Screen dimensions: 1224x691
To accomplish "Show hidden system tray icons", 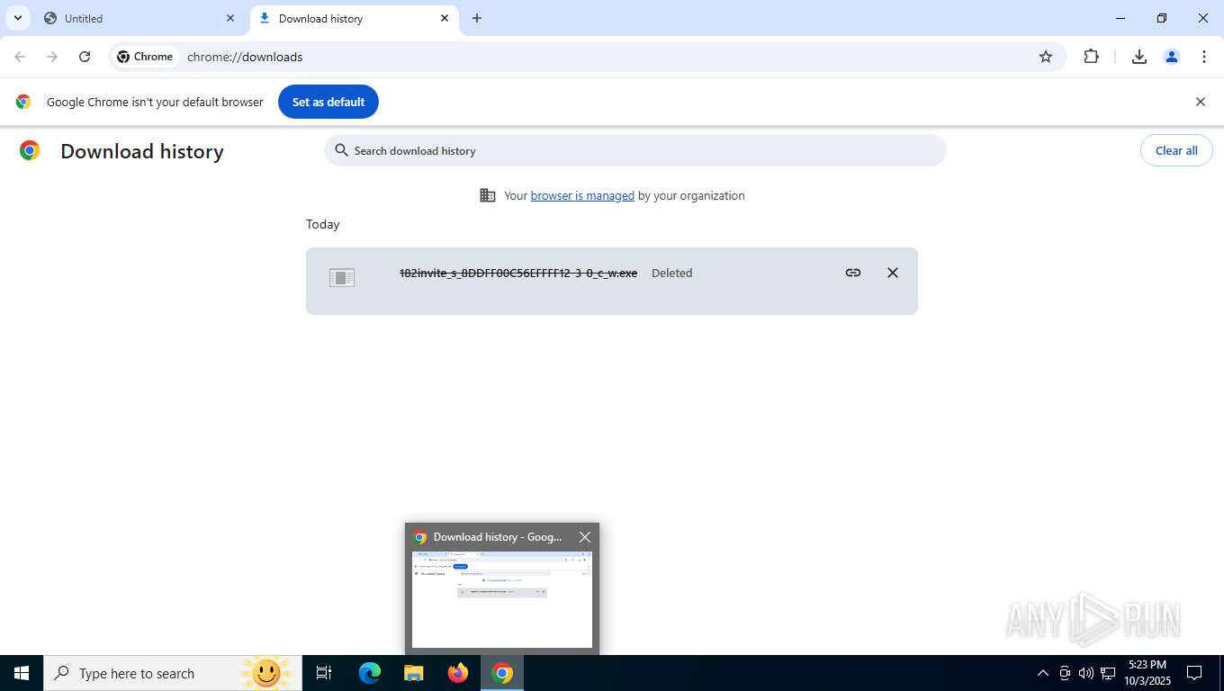I will pos(1043,673).
